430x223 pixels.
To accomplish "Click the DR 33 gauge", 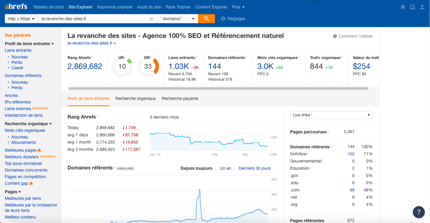I will coord(148,66).
